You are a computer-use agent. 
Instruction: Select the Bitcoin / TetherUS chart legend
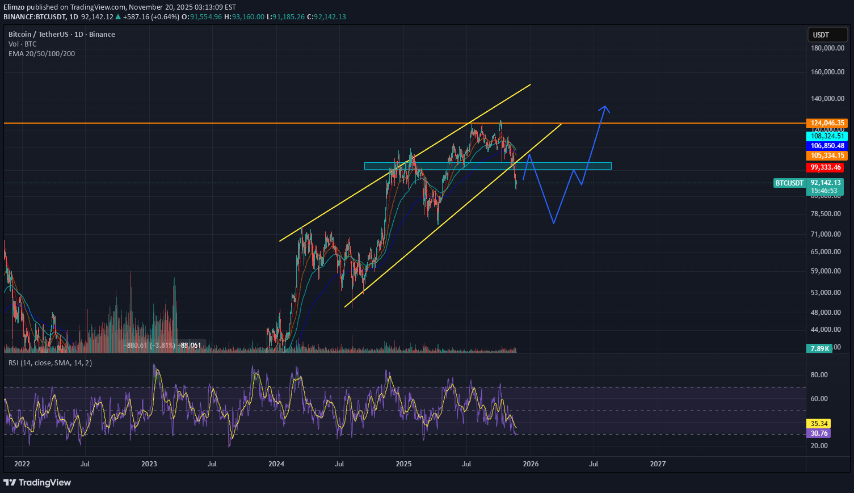pyautogui.click(x=61, y=34)
